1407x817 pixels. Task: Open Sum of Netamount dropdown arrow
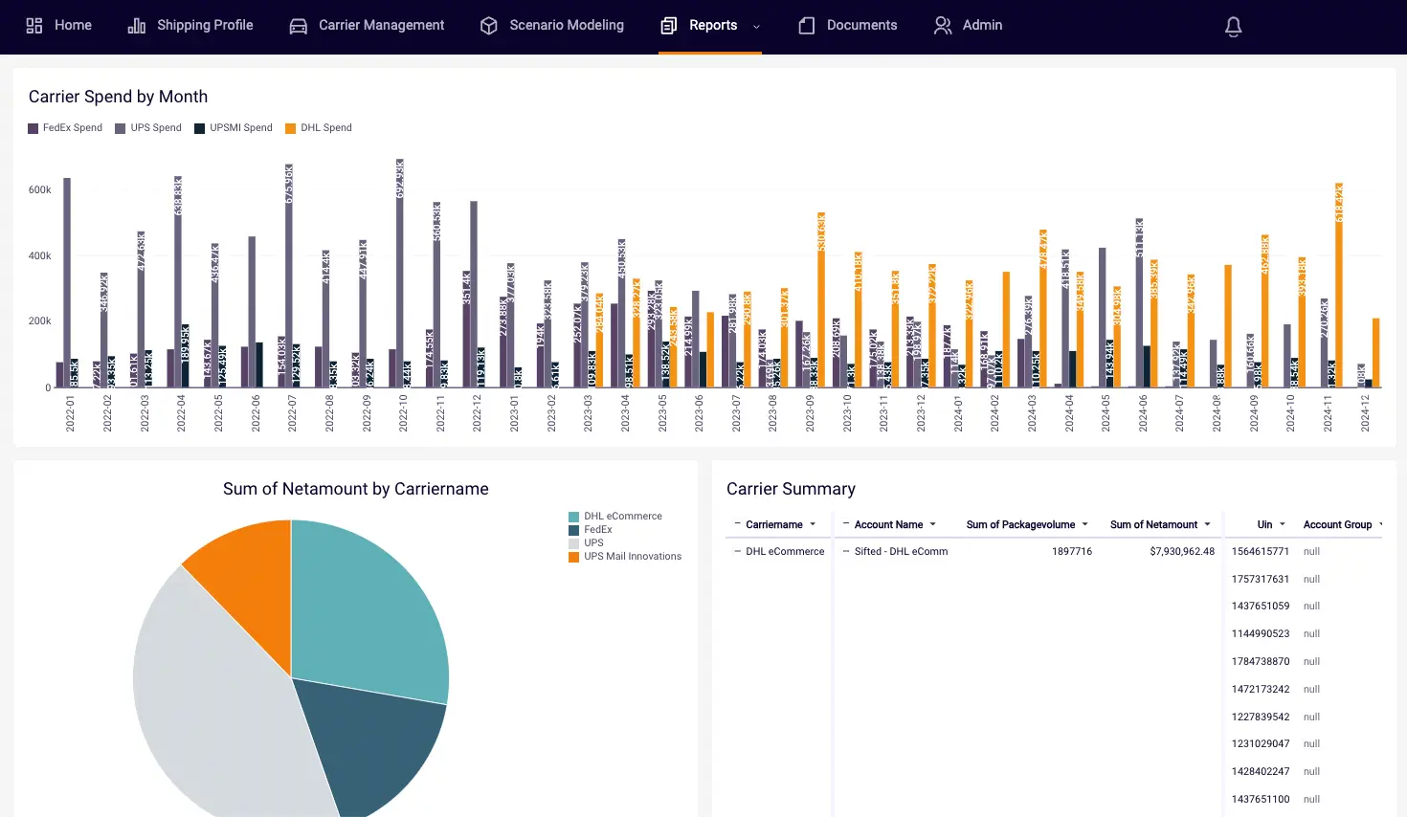pos(1207,524)
